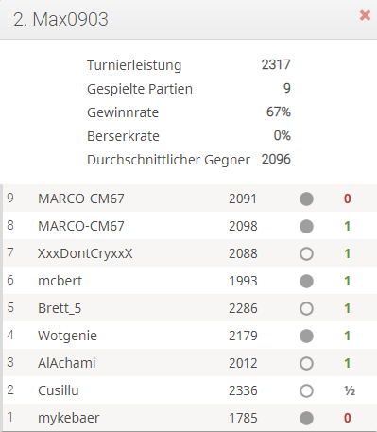Click white piece icon for Brett_5 game

pyautogui.click(x=306, y=308)
